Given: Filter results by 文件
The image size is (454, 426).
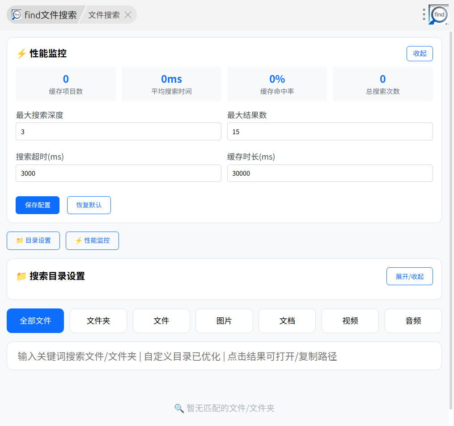Looking at the screenshot, I should click(161, 321).
